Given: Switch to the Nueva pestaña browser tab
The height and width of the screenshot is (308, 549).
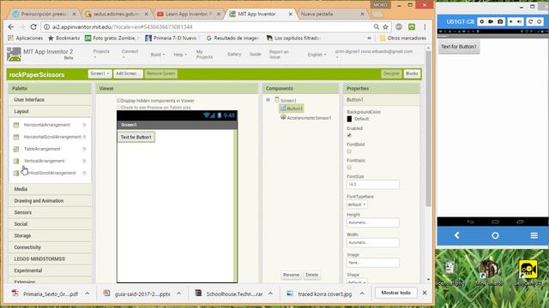Looking at the screenshot, I should (331, 14).
